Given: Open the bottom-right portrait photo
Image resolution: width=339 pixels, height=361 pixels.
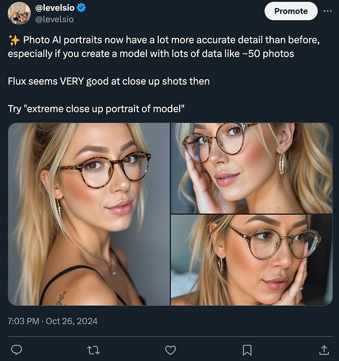Looking at the screenshot, I should point(252,260).
